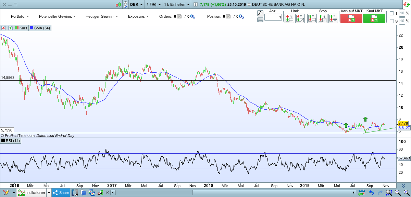Click the red Verkauf MKT sell button
411x197 pixels.
(351, 18)
